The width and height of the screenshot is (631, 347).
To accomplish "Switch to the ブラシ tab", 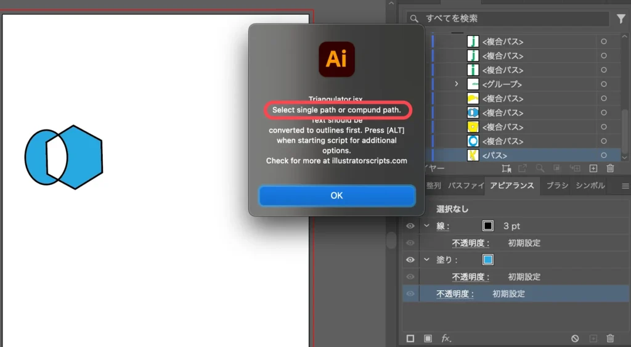I will [556, 186].
